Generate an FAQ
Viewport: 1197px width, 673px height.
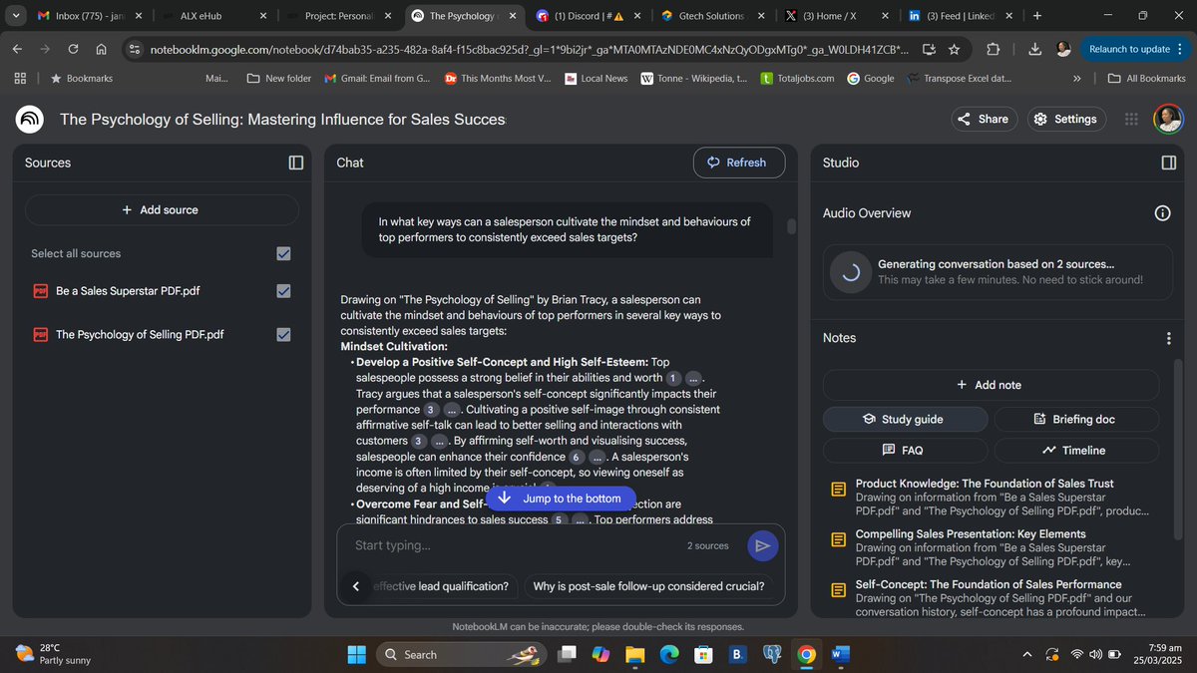[x=905, y=450]
